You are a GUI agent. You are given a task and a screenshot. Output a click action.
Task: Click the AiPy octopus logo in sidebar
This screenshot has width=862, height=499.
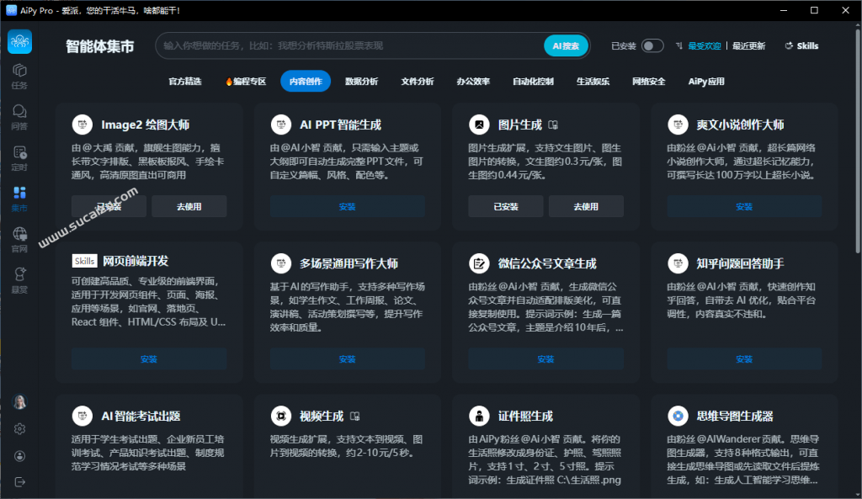[20, 42]
